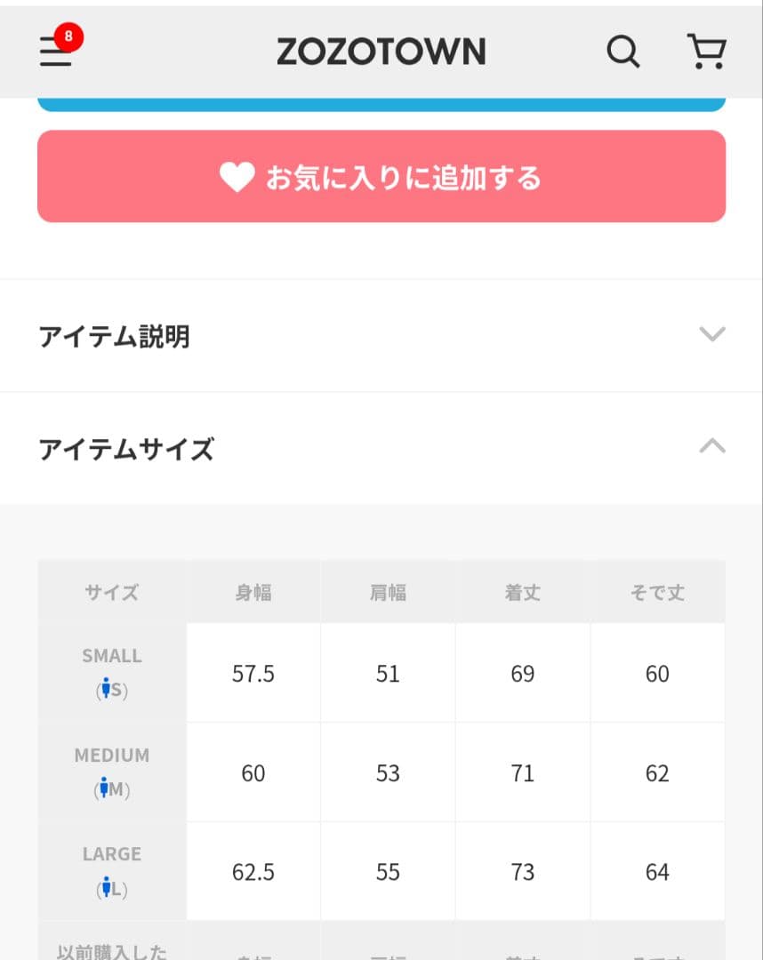The height and width of the screenshot is (960, 763).
Task: Click the blue person icon beside L
Action: tap(106, 887)
